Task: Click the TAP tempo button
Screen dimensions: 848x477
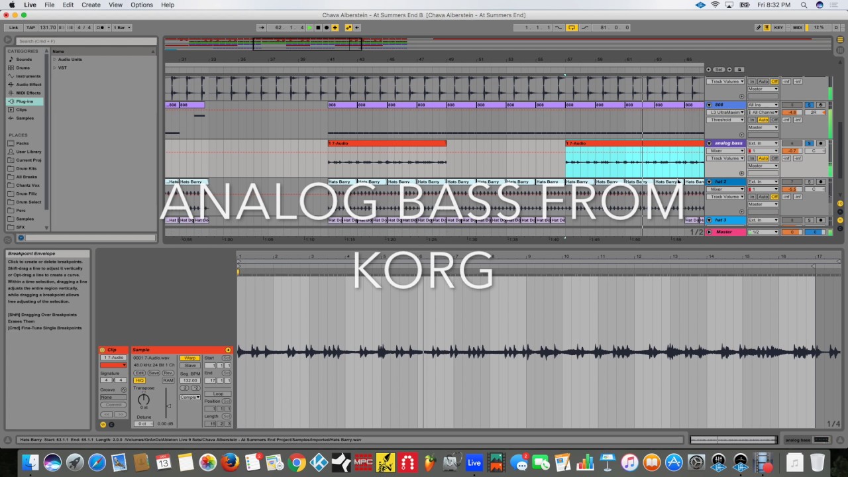Action: tap(30, 28)
